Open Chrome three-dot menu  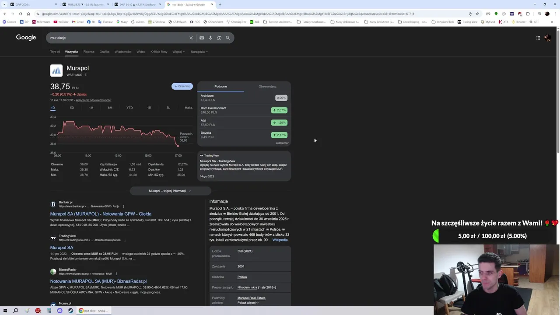pyautogui.click(x=554, y=14)
